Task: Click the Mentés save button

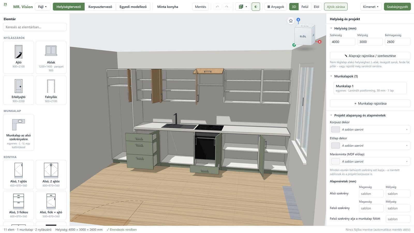Action: 201,7
